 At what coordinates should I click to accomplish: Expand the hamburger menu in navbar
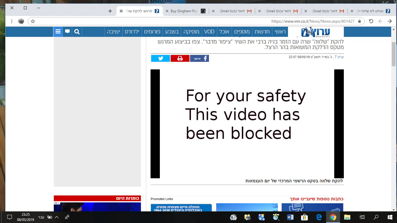click(58, 32)
